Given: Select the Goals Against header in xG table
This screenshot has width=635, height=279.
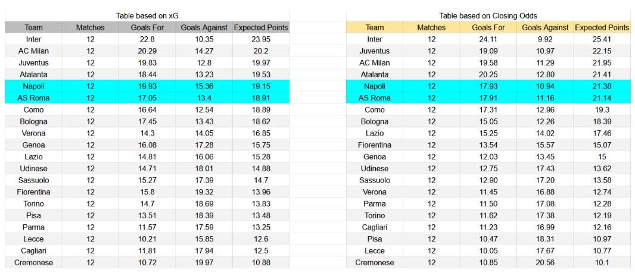Looking at the screenshot, I should 204,27.
